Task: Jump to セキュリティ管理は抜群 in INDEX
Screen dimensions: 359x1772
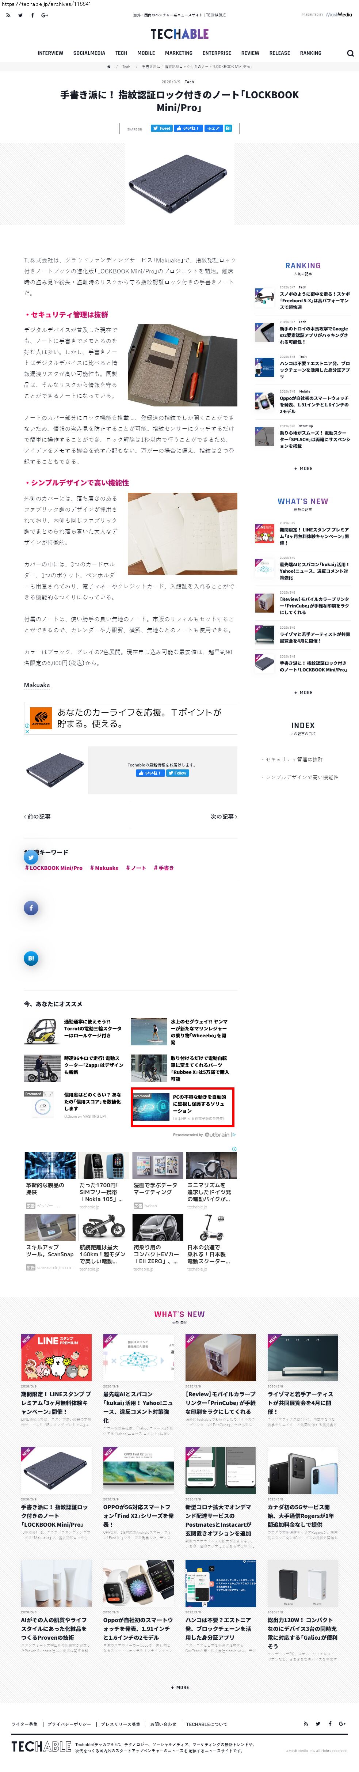Action: pyautogui.click(x=294, y=760)
